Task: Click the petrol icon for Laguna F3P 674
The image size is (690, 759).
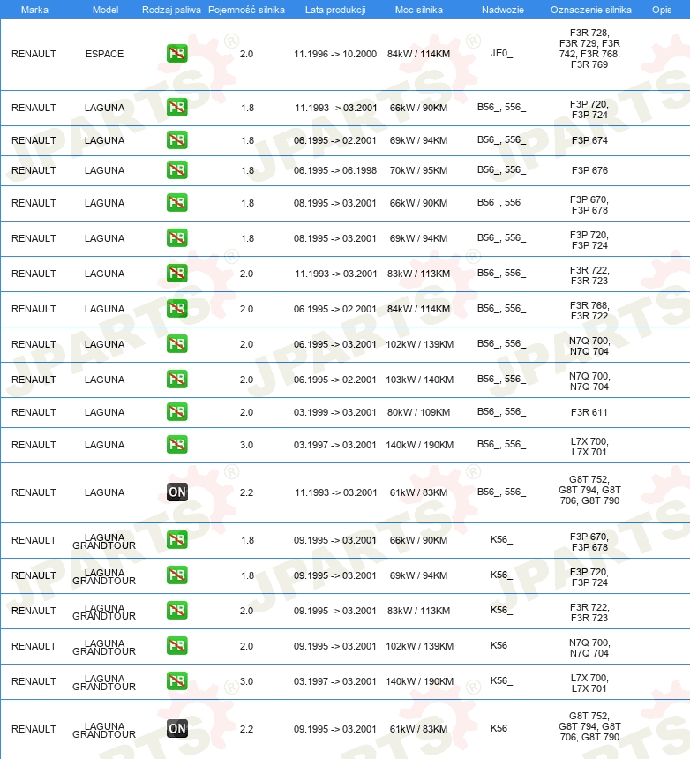Action: 177,140
